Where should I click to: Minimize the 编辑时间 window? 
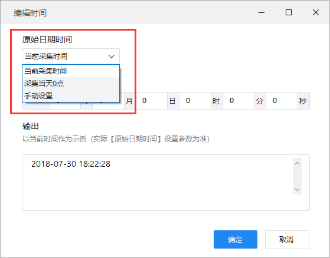(262, 12)
